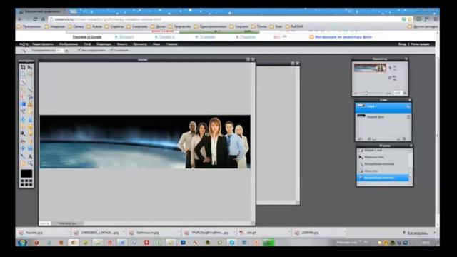Viewport: 457px width, 257px height.
Task: Expand options arrow for site.gif download
Action: tap(289, 233)
